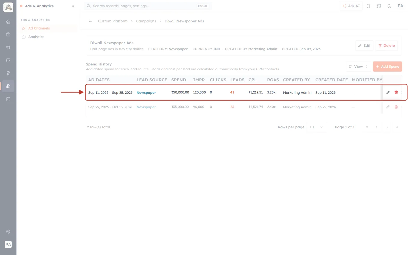The image size is (408, 255).
Task: Focus the search records input field
Action: point(148,6)
